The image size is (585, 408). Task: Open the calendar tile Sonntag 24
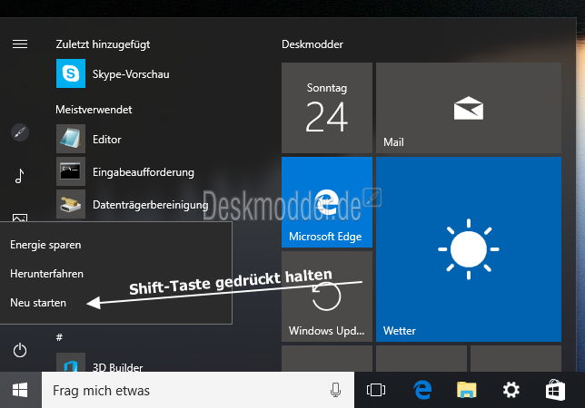coord(327,108)
